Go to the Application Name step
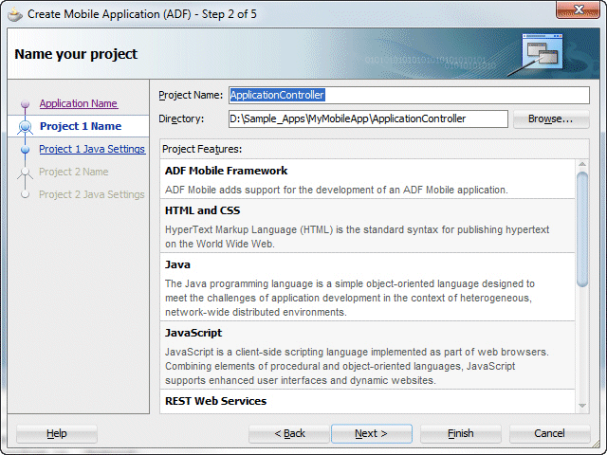The height and width of the screenshot is (455, 607). (78, 103)
